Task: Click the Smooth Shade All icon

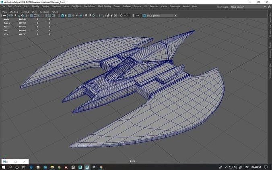Action: point(62,15)
